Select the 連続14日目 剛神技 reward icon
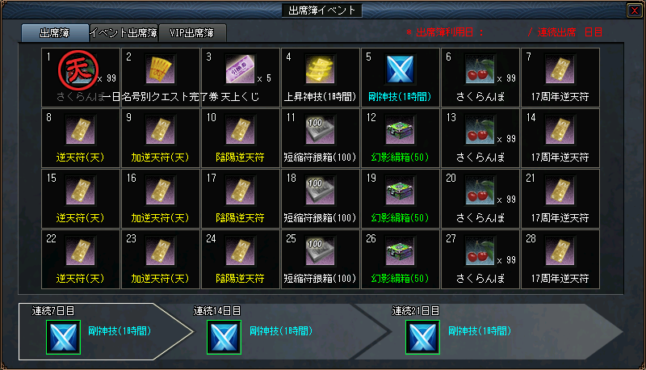The width and height of the screenshot is (646, 370). (x=224, y=337)
